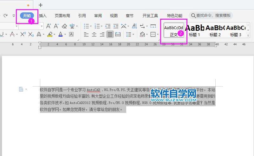Increase paragraph indent

(x=116, y=26)
